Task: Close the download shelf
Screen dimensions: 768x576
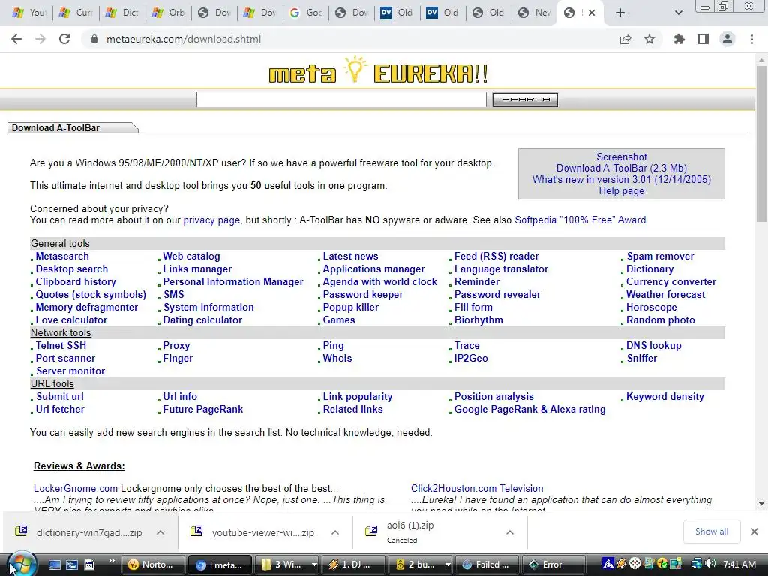Action: (x=754, y=532)
